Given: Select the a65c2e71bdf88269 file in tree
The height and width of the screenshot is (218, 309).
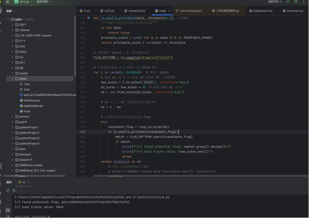Looking at the screenshot, I should (x=48, y=95).
